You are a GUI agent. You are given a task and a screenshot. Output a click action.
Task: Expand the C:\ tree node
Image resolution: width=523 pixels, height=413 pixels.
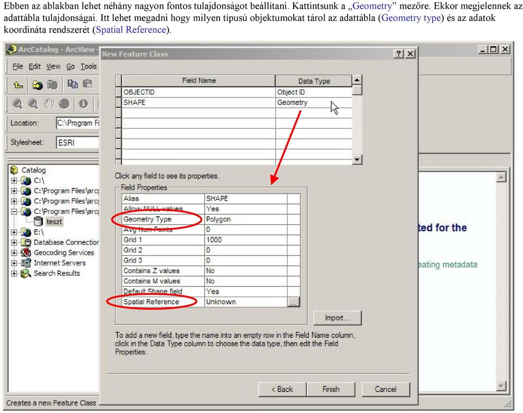tap(14, 181)
